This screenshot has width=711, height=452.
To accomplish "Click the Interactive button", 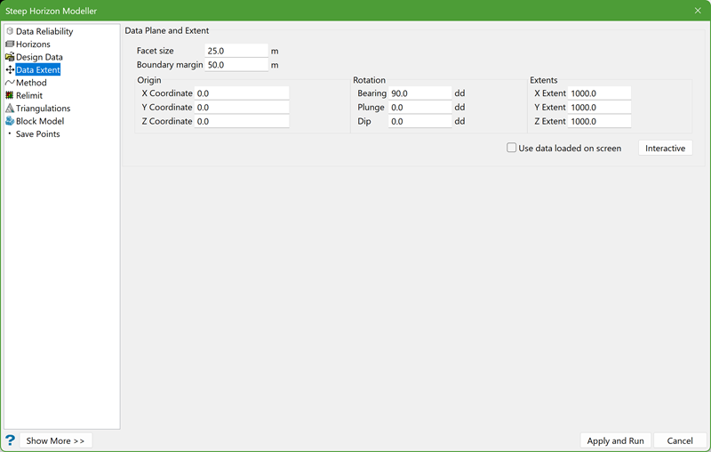I will tap(665, 148).
